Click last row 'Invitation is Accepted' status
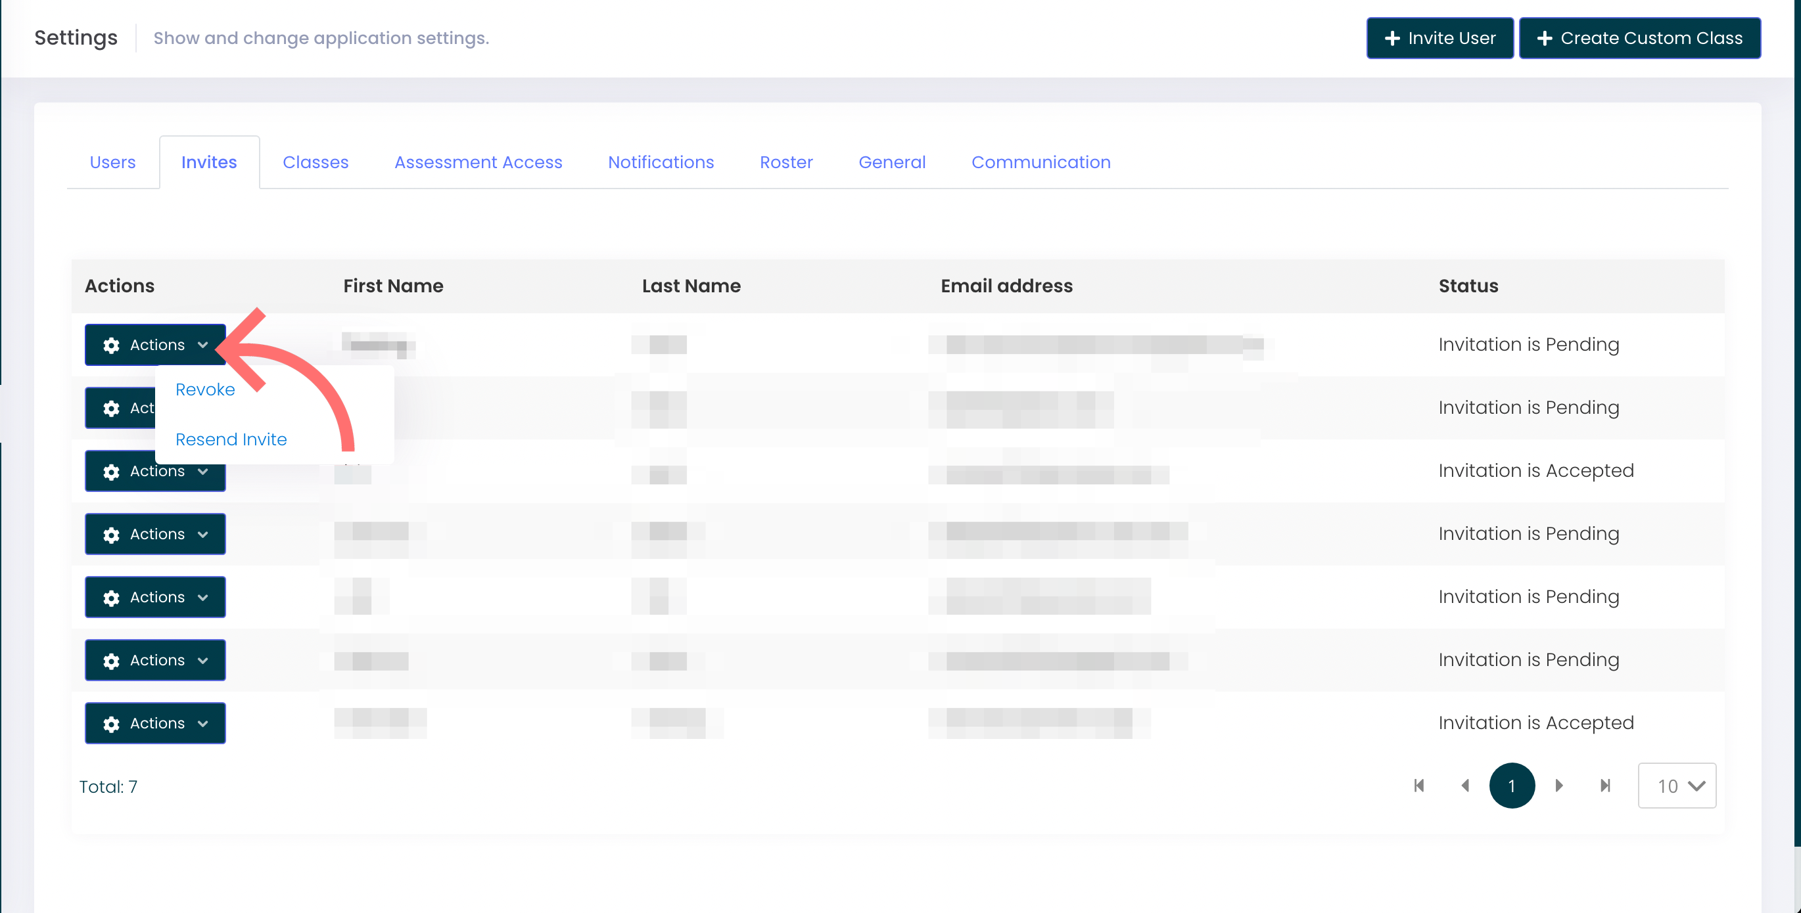The height and width of the screenshot is (913, 1801). pyautogui.click(x=1536, y=723)
